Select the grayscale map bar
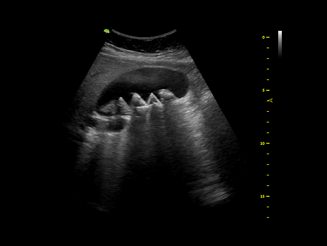Viewport: 327px width, 246px height. [280, 43]
